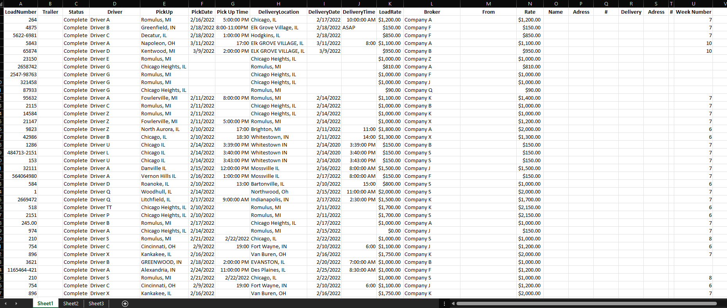
Task: Add a new sheet with plus icon
Action: click(x=125, y=304)
